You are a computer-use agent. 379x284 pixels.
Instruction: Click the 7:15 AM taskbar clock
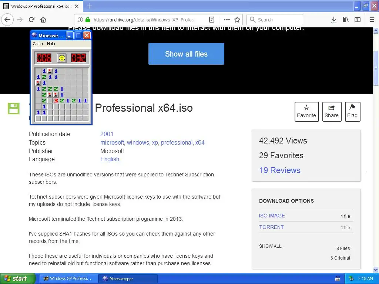(x=365, y=279)
